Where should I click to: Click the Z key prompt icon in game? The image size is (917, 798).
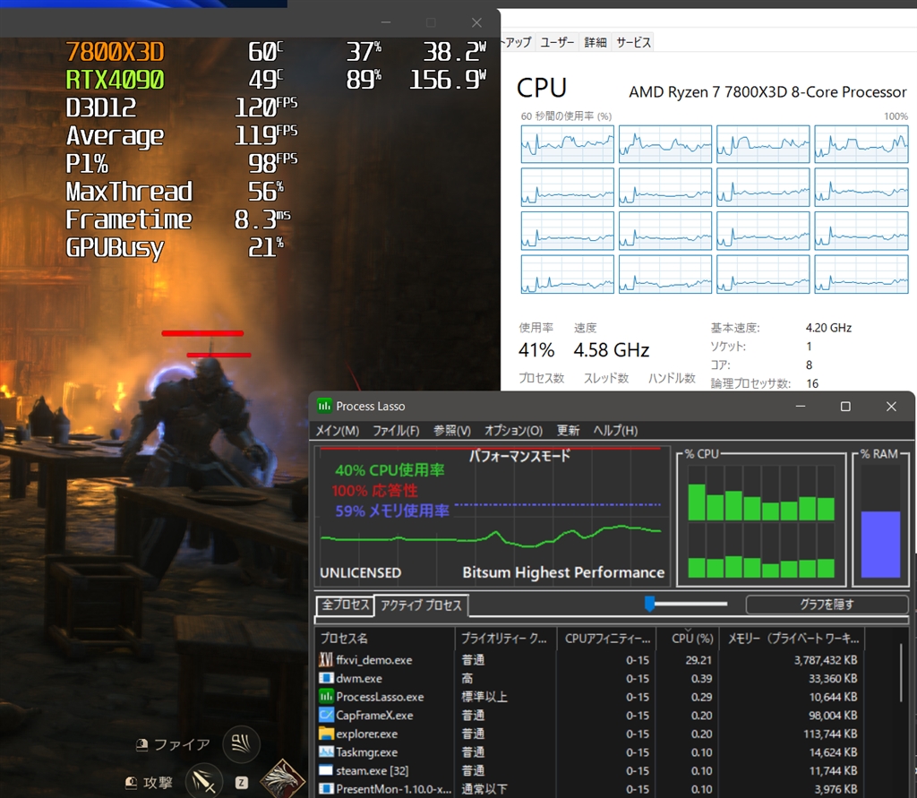pyautogui.click(x=242, y=783)
